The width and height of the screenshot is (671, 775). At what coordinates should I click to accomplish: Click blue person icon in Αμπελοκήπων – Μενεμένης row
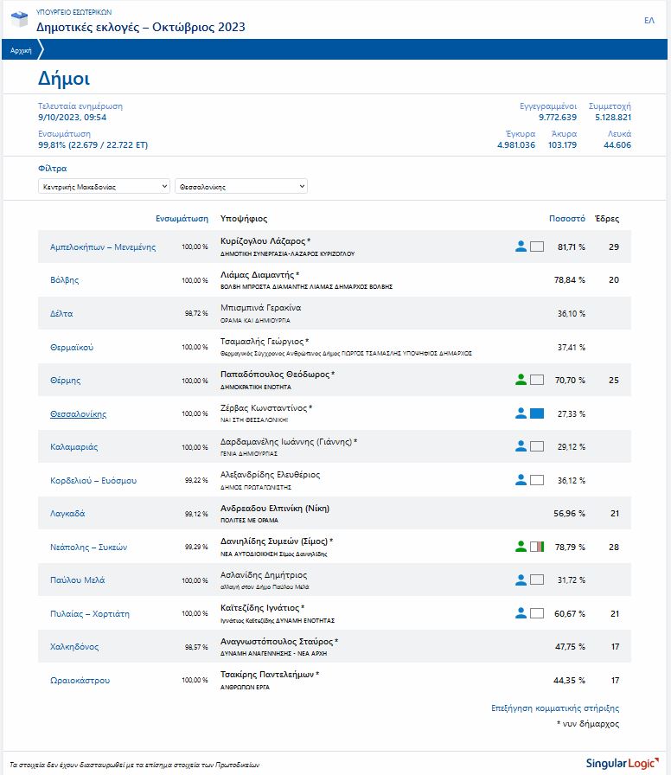coord(521,247)
